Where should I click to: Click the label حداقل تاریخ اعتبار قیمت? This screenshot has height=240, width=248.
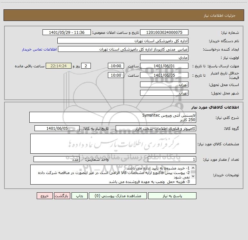coord(225,75)
